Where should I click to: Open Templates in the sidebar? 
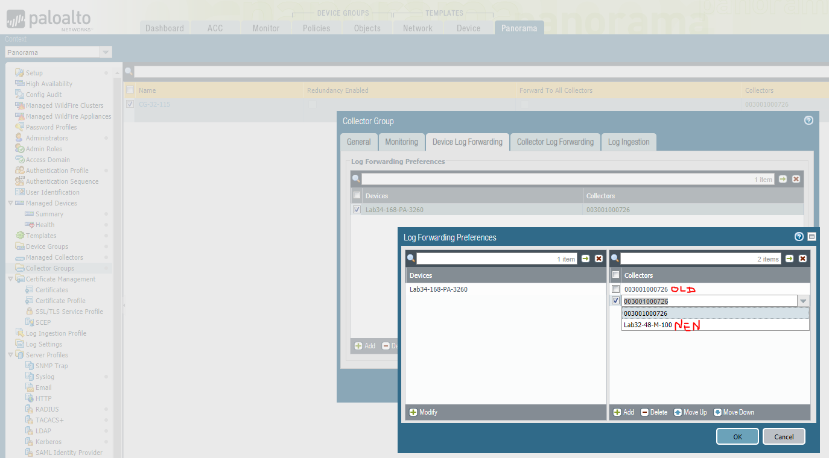tap(41, 236)
